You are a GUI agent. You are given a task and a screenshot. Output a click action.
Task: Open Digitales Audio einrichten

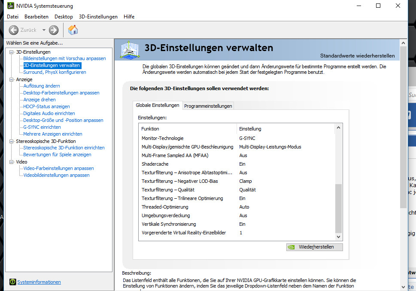point(49,113)
